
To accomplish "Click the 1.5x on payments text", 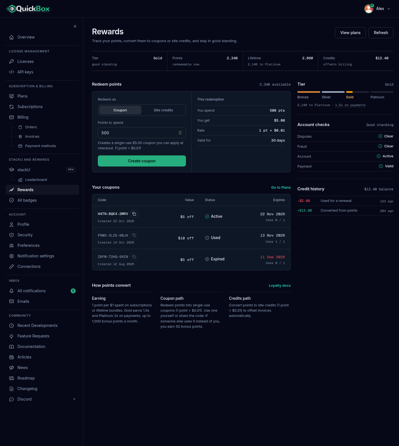I will (350, 105).
